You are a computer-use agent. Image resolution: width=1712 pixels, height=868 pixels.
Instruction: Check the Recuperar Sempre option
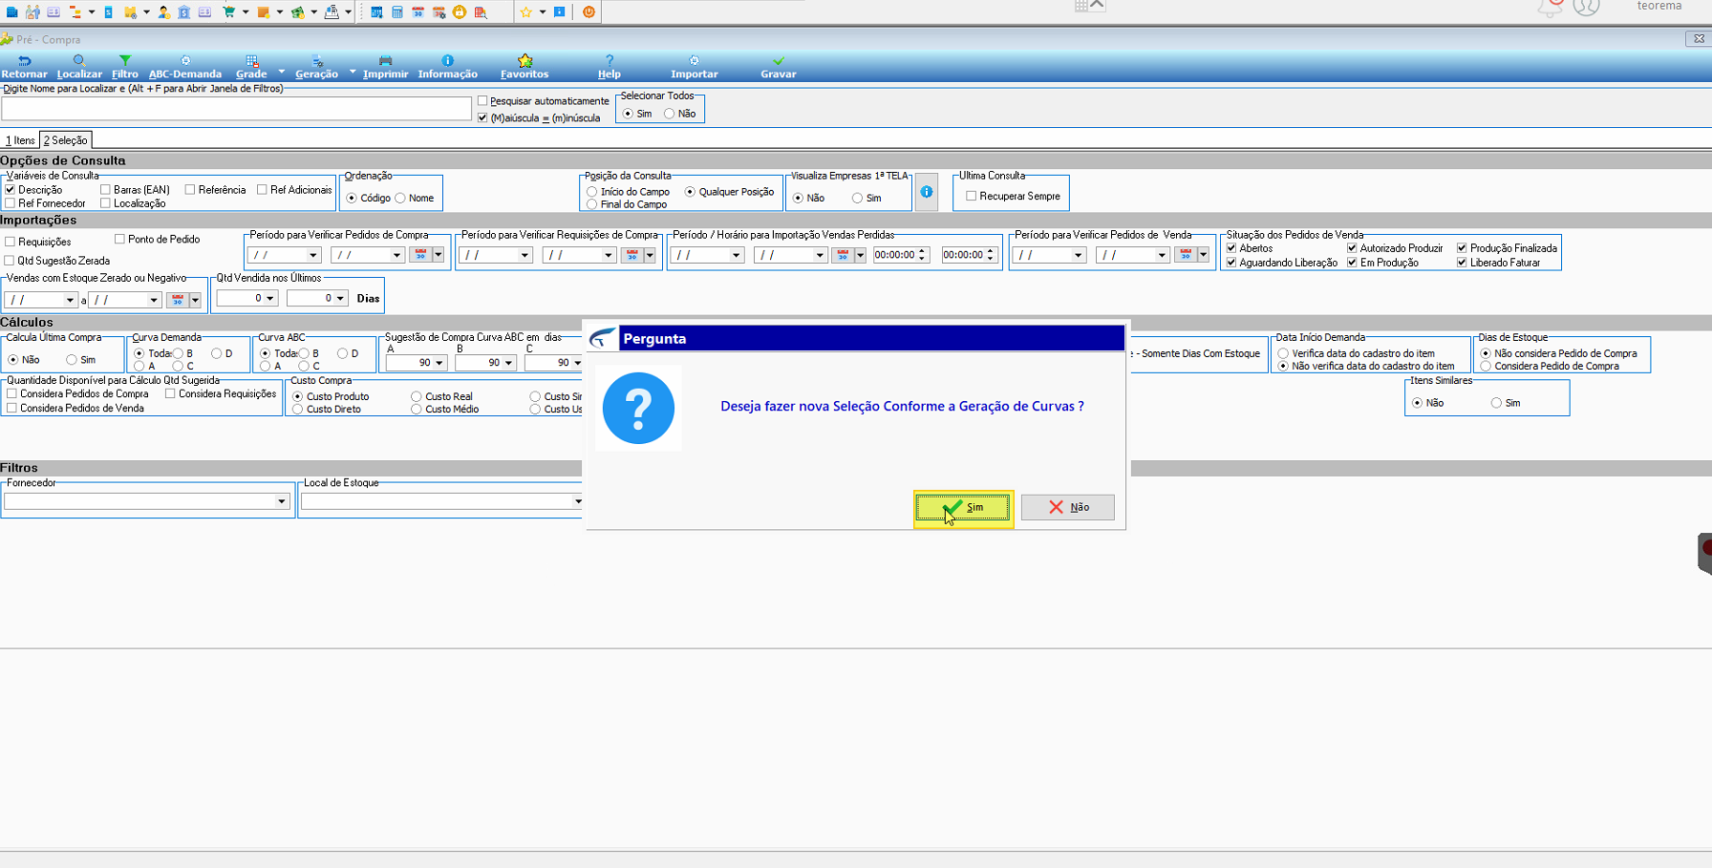point(971,196)
